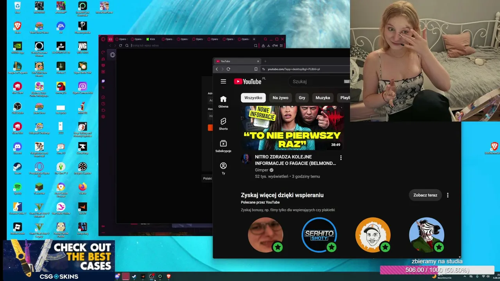Open the Twitch panel in Opera GX sidebar

pyautogui.click(x=103, y=81)
